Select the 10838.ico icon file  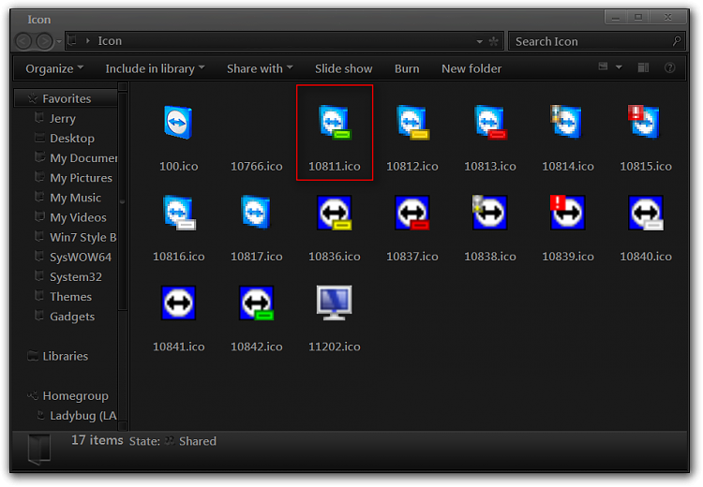[490, 213]
